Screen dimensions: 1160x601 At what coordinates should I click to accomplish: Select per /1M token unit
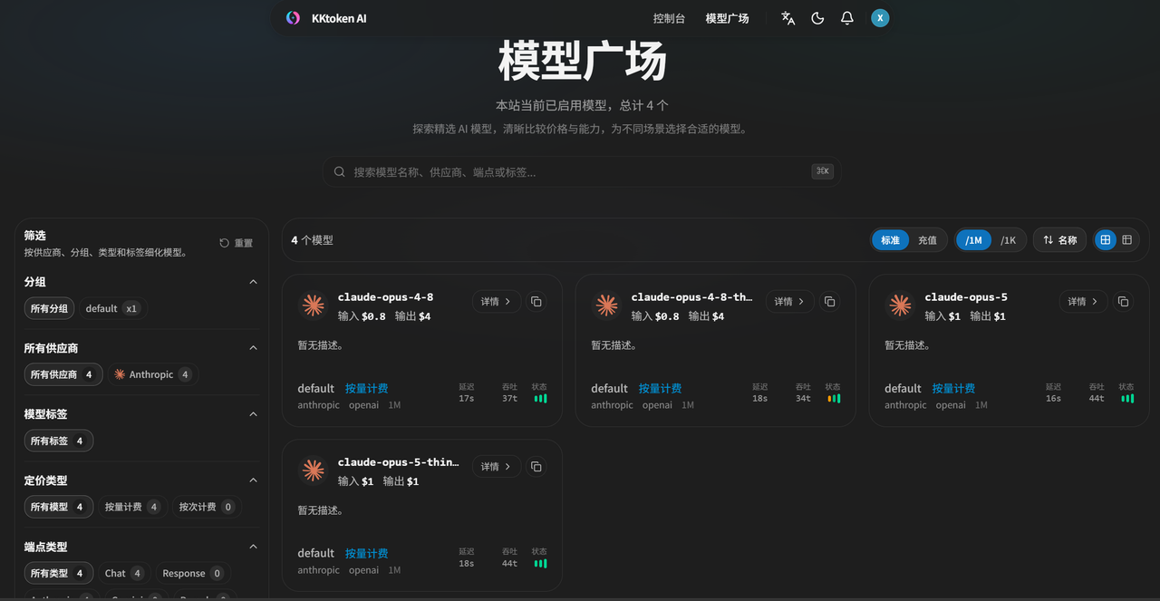[973, 240]
